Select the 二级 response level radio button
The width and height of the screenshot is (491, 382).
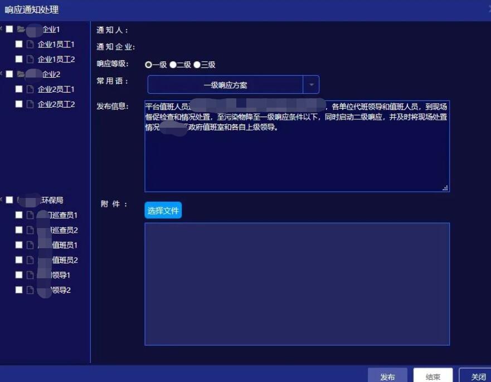point(172,65)
